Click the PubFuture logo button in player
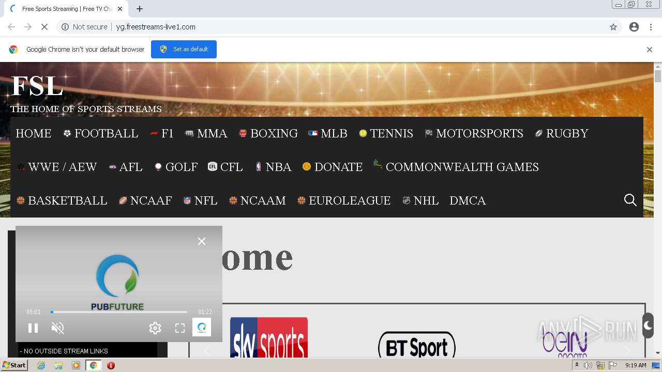The width and height of the screenshot is (662, 372). point(202,327)
